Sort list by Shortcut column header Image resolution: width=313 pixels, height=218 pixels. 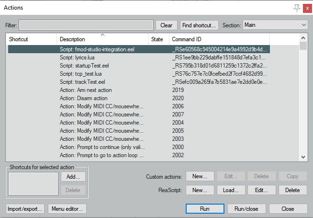click(31, 39)
